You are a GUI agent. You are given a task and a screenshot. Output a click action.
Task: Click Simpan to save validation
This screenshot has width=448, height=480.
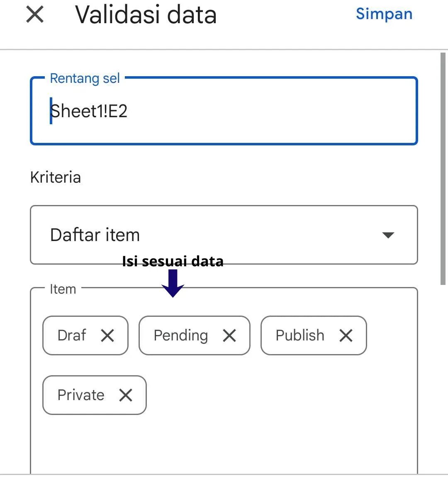pos(384,14)
